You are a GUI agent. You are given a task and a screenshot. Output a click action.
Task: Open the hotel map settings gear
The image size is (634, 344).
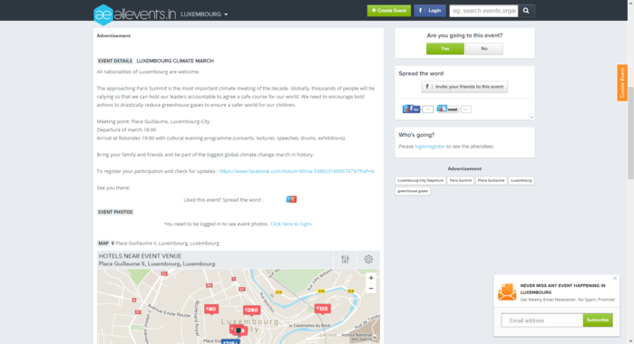tap(368, 259)
